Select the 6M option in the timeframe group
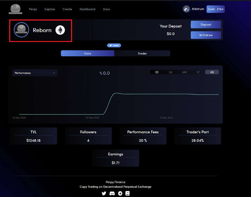The width and height of the screenshot is (251, 197). click(x=184, y=72)
